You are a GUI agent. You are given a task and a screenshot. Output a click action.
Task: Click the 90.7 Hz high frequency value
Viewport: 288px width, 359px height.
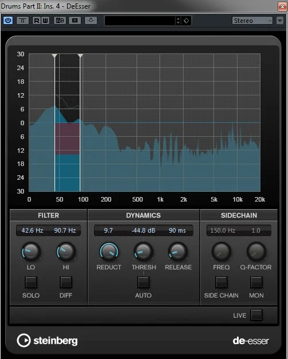click(65, 230)
